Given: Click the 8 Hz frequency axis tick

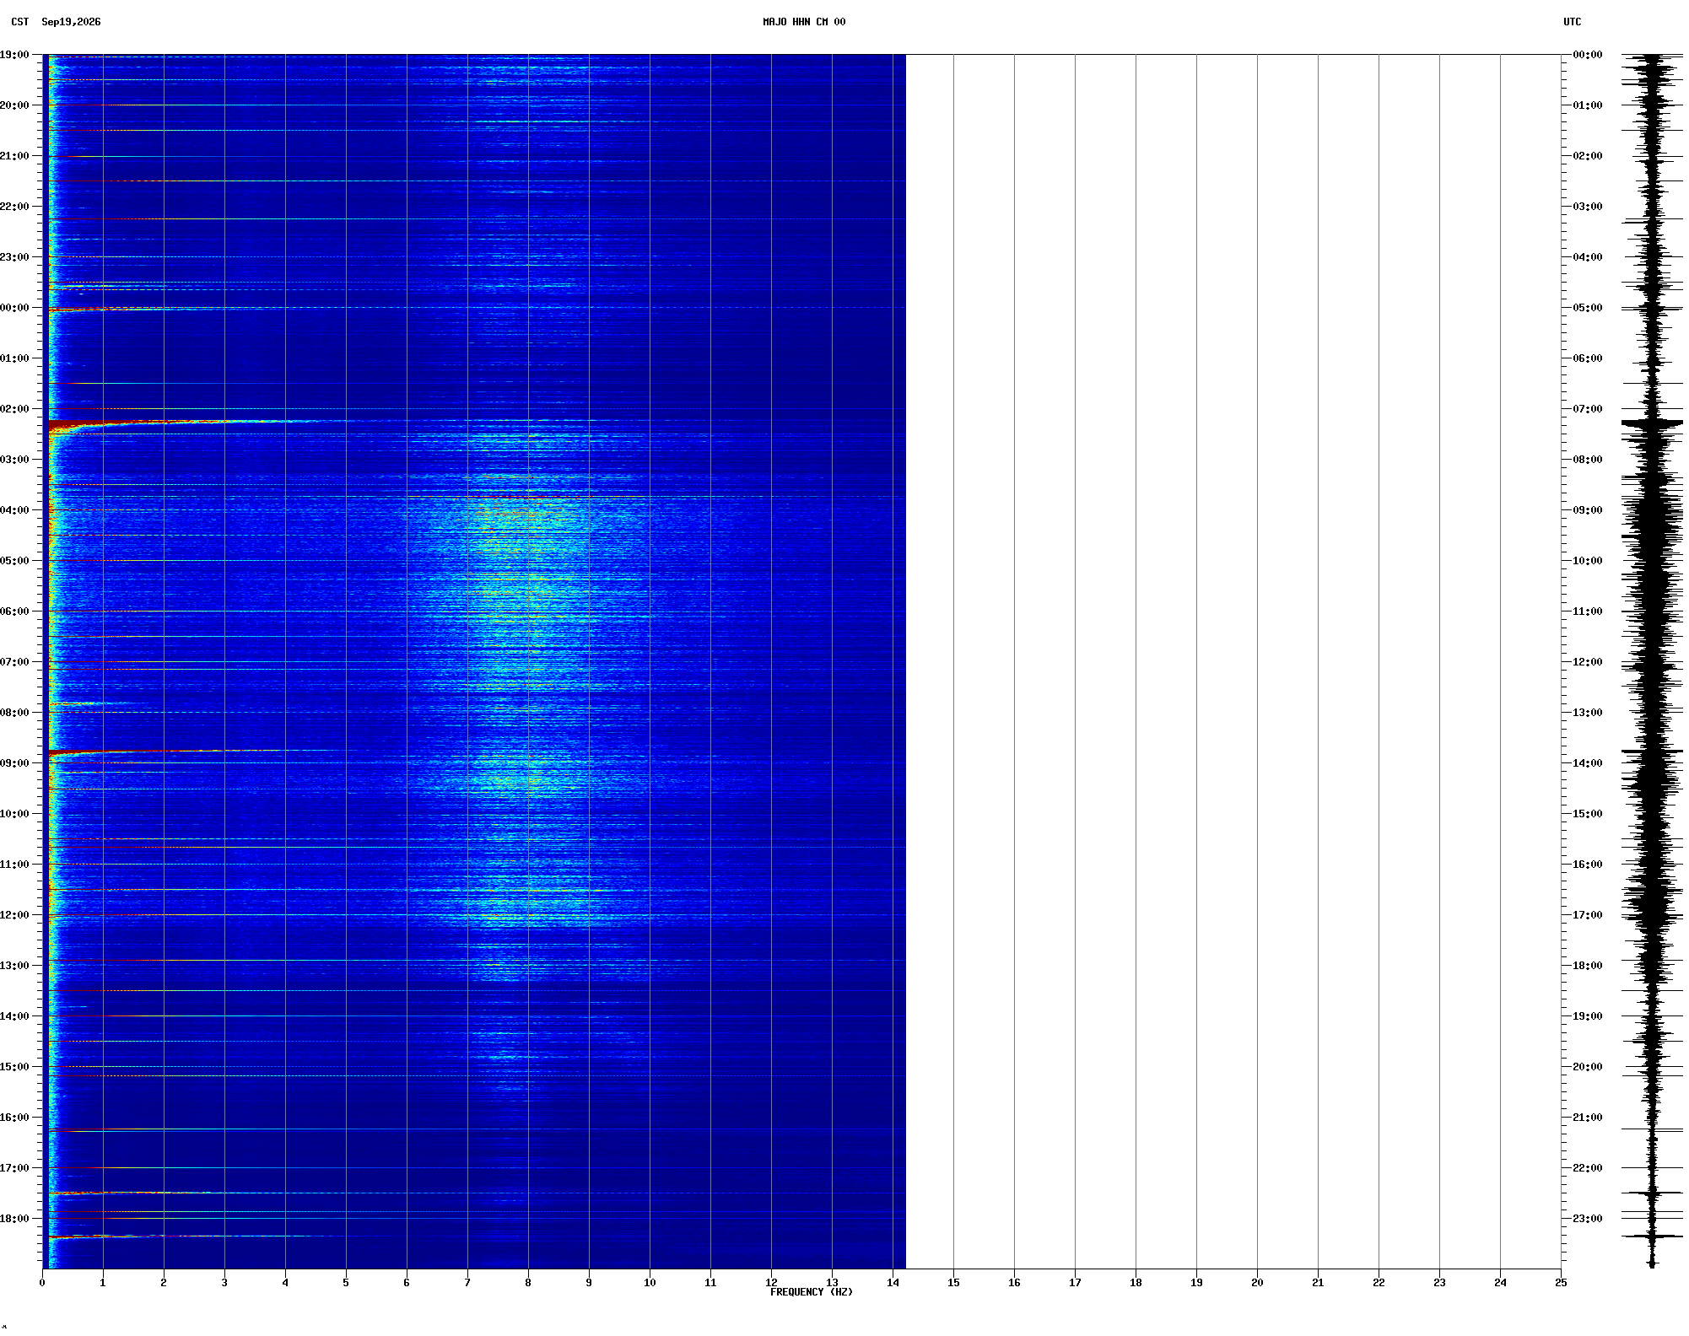Looking at the screenshot, I should [528, 1283].
